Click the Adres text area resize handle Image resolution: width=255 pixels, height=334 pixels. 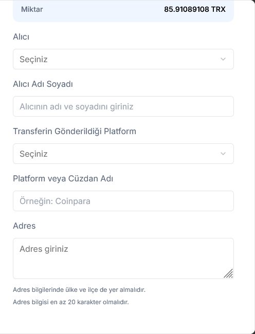pos(228,273)
